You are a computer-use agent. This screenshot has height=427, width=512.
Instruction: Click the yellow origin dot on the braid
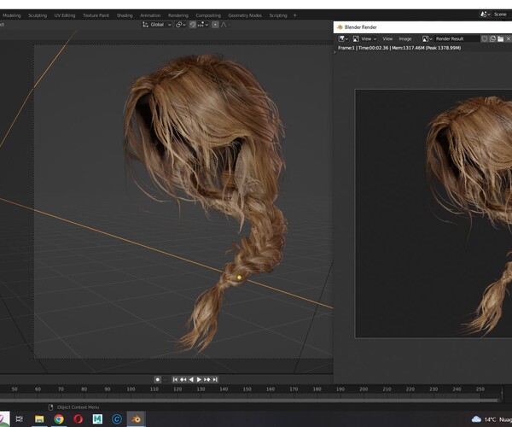coord(239,278)
